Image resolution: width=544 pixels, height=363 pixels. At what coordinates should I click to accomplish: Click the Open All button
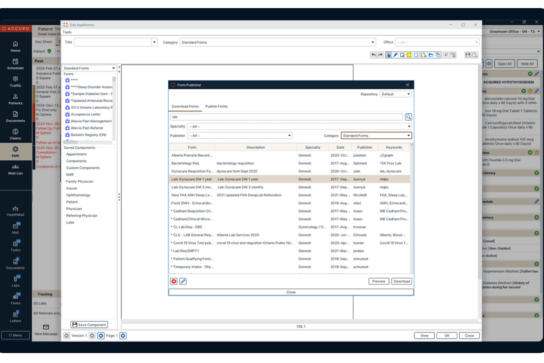pyautogui.click(x=505, y=64)
